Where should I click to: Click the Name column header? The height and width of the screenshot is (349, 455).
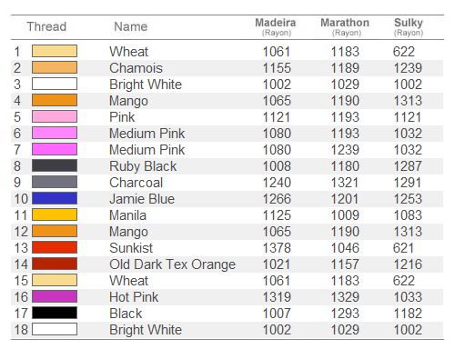point(131,26)
